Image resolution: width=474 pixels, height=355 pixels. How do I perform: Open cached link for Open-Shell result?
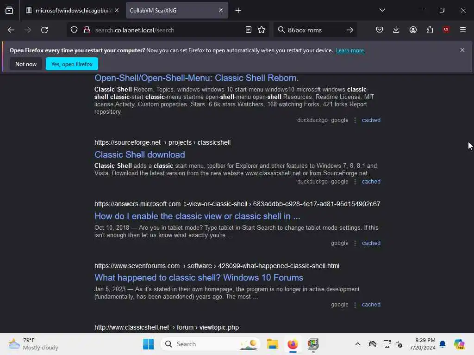pyautogui.click(x=371, y=120)
